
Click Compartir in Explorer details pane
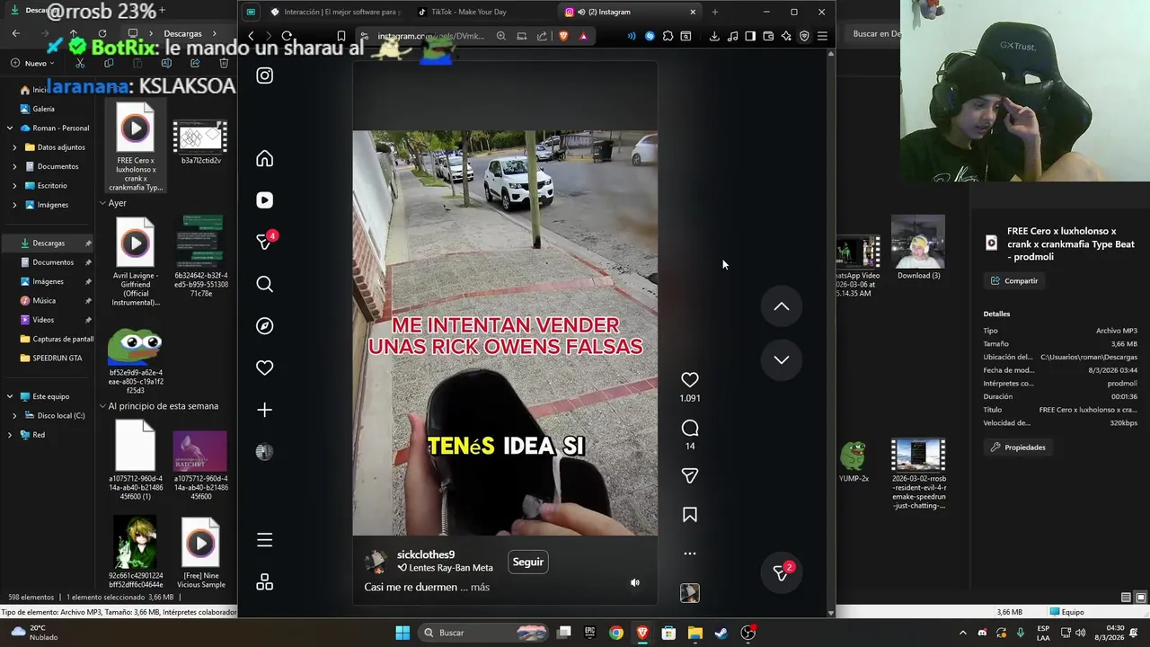click(1014, 280)
